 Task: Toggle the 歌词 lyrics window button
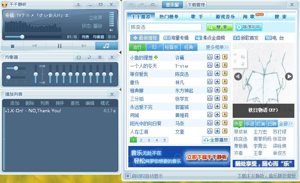click(x=111, y=37)
